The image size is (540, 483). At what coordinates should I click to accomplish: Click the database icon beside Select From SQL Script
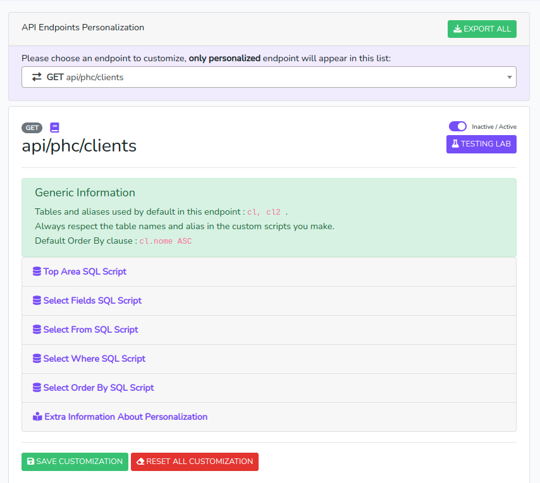tap(37, 330)
